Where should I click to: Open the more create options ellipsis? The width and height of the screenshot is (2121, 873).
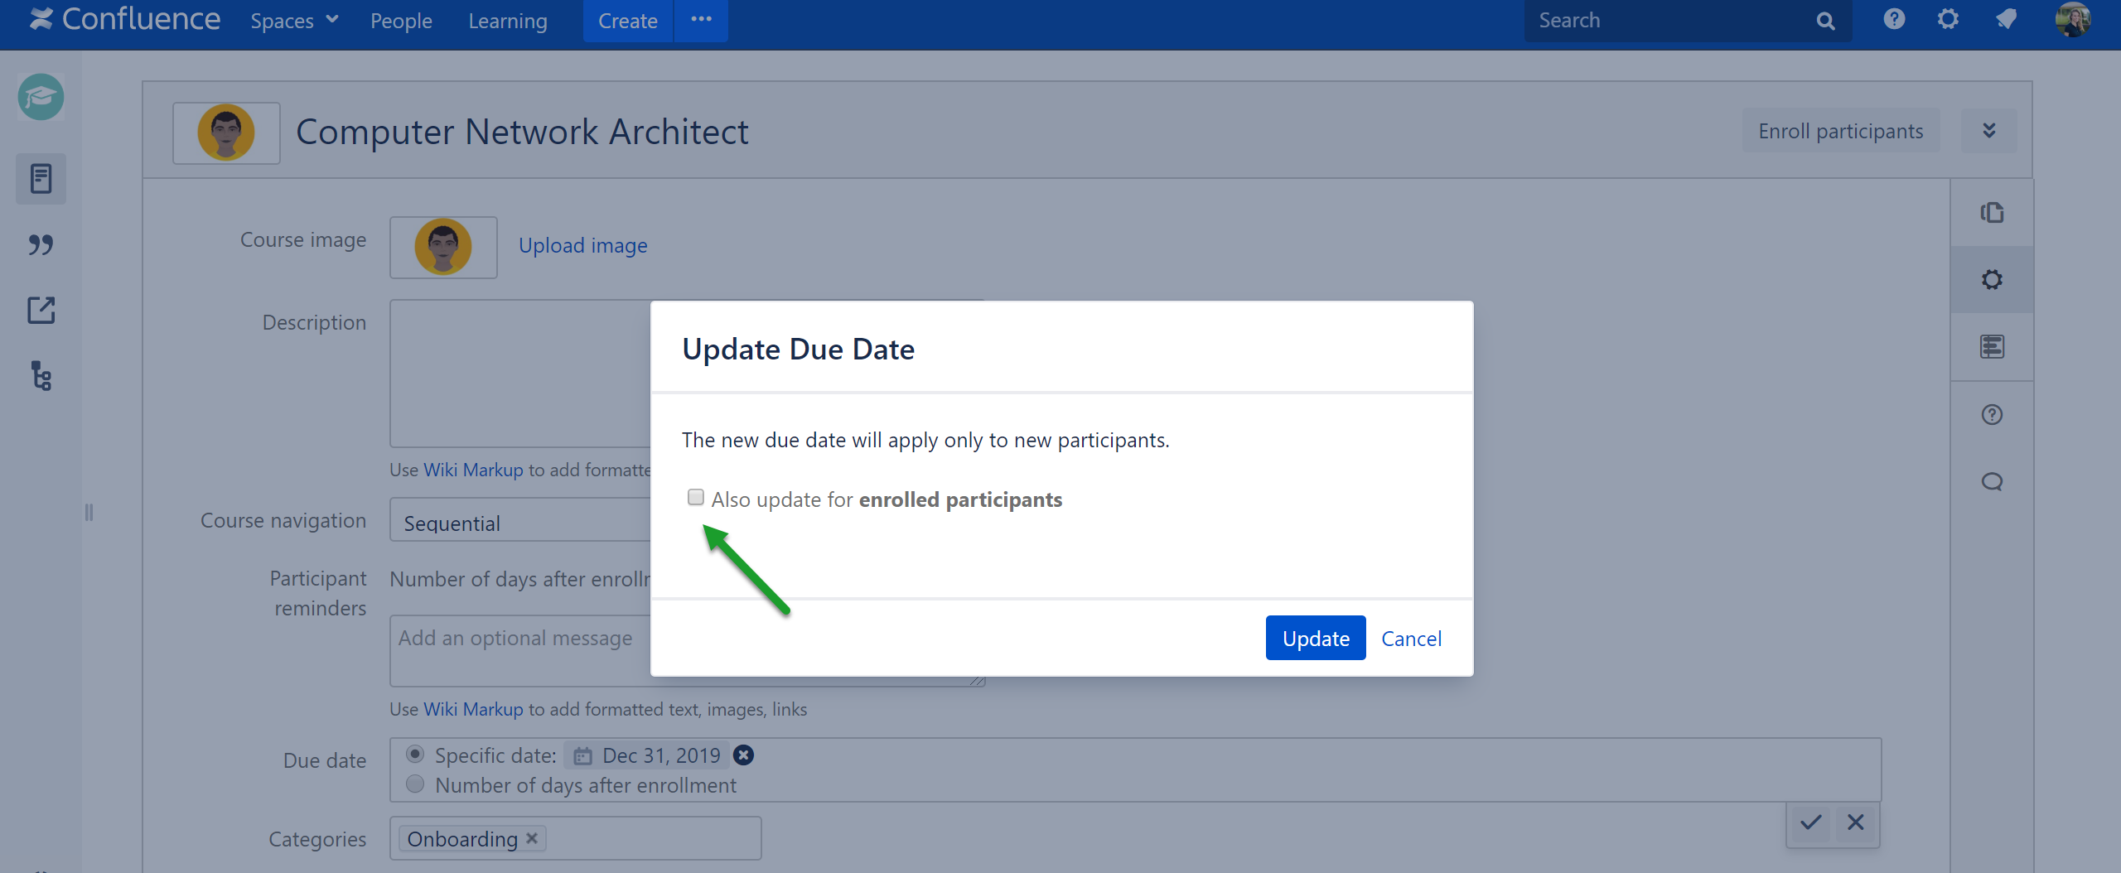tap(702, 20)
